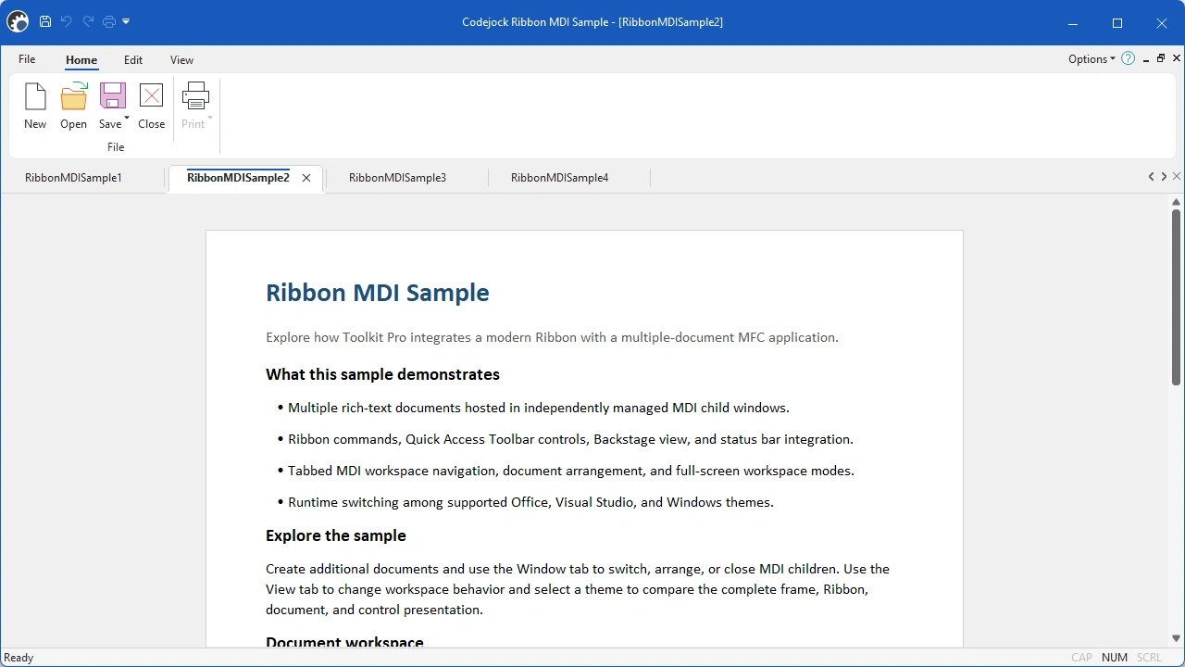Image resolution: width=1185 pixels, height=667 pixels.
Task: Close the MDI child via ribbon X
Action: point(1178,58)
